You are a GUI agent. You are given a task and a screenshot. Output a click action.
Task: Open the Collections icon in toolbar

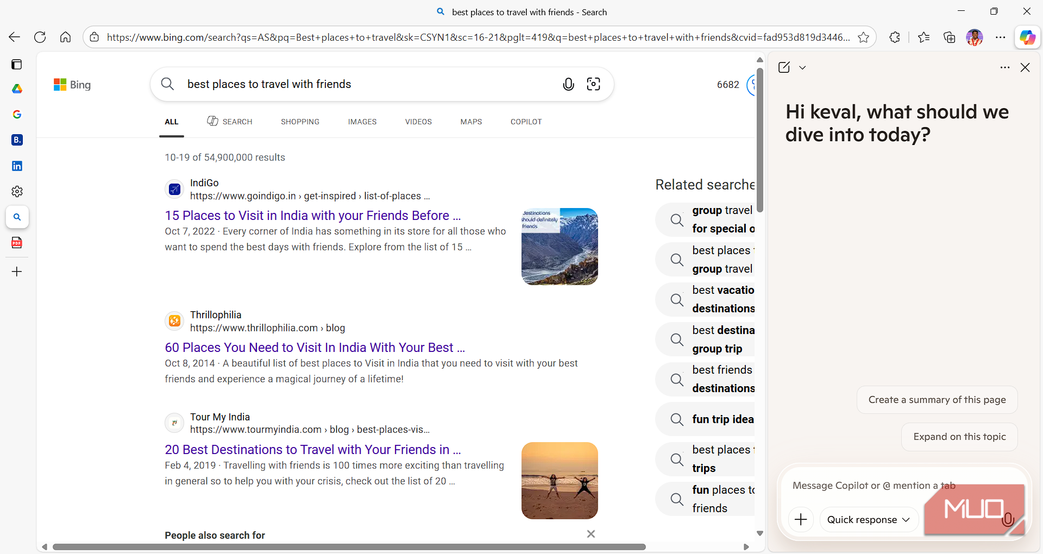(949, 37)
